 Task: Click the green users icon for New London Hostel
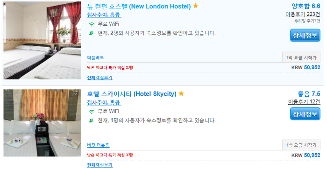91,33
